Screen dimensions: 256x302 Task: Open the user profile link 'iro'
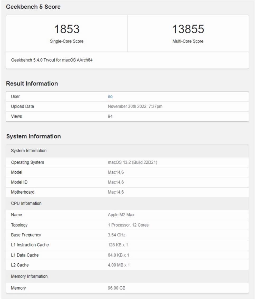[110, 97]
